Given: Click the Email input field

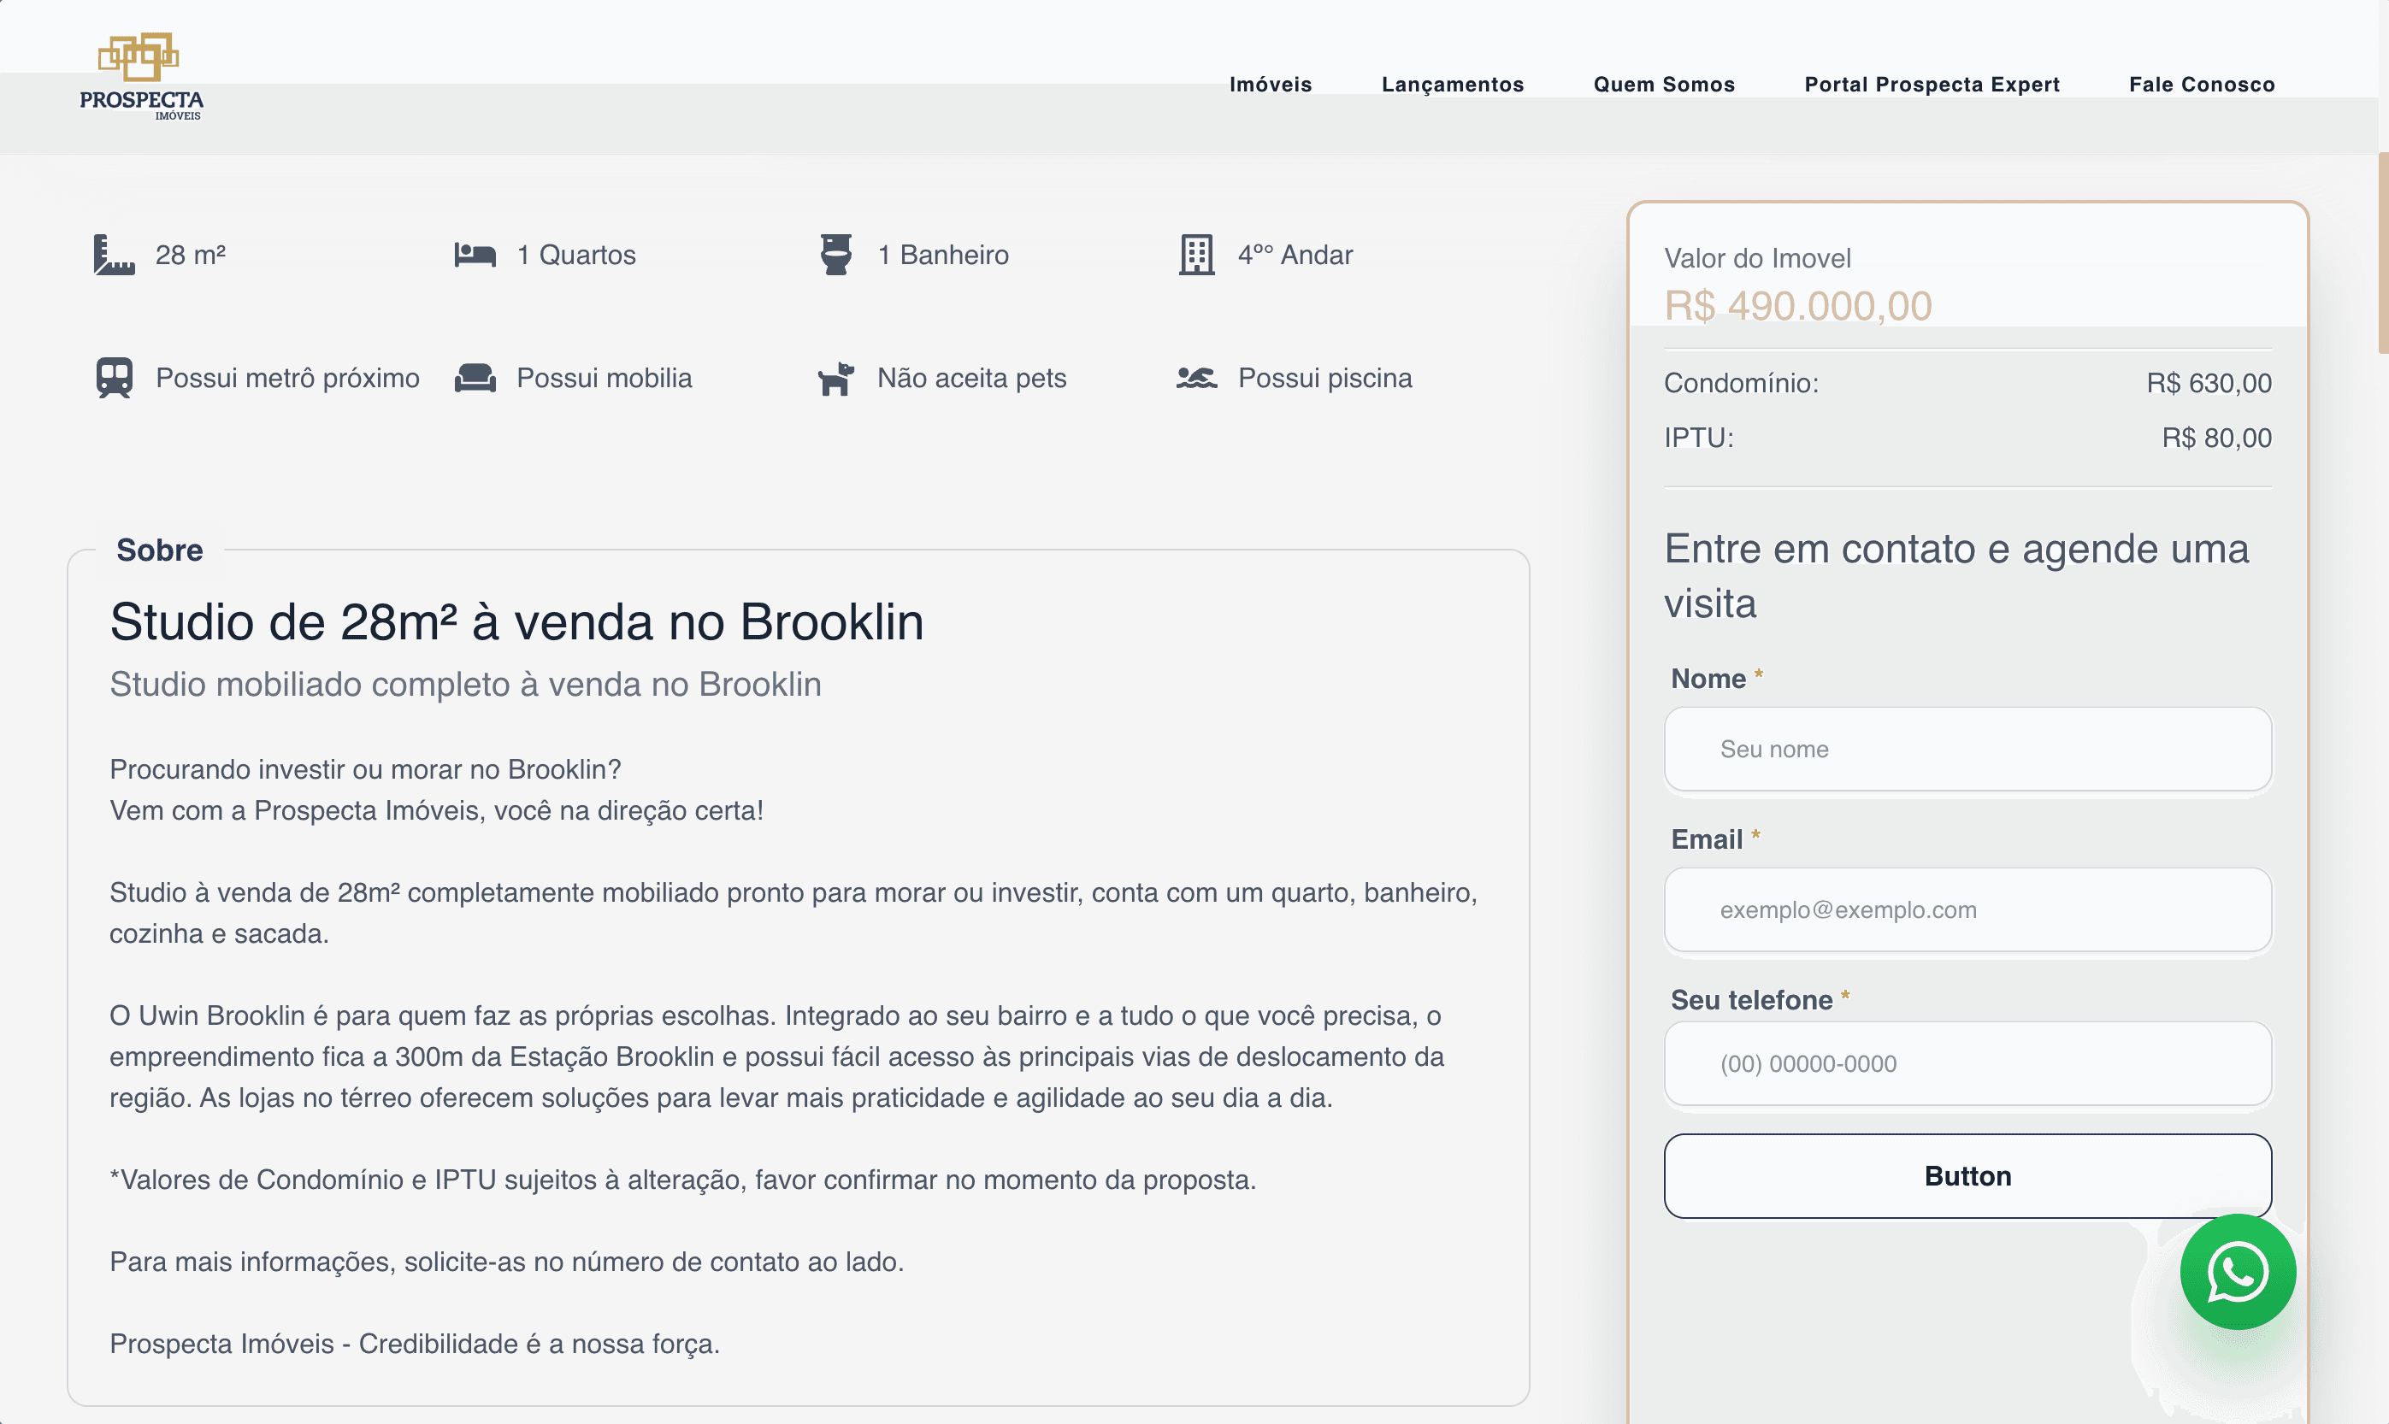Looking at the screenshot, I should [1967, 909].
